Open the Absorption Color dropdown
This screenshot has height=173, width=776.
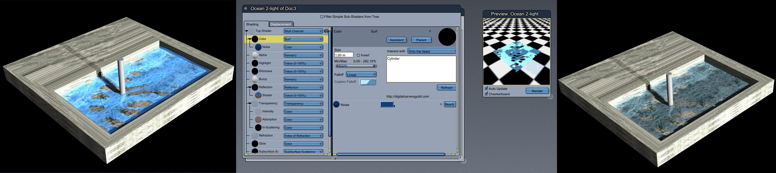coord(303,120)
